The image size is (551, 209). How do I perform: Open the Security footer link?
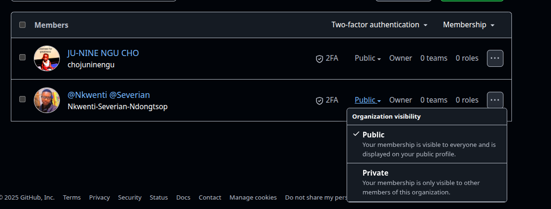[130, 197]
